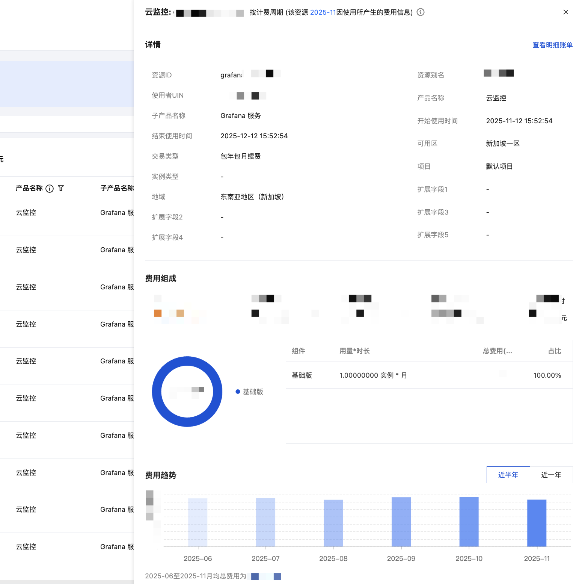Click the 实例类型 field label
The image size is (582, 584).
click(x=165, y=177)
